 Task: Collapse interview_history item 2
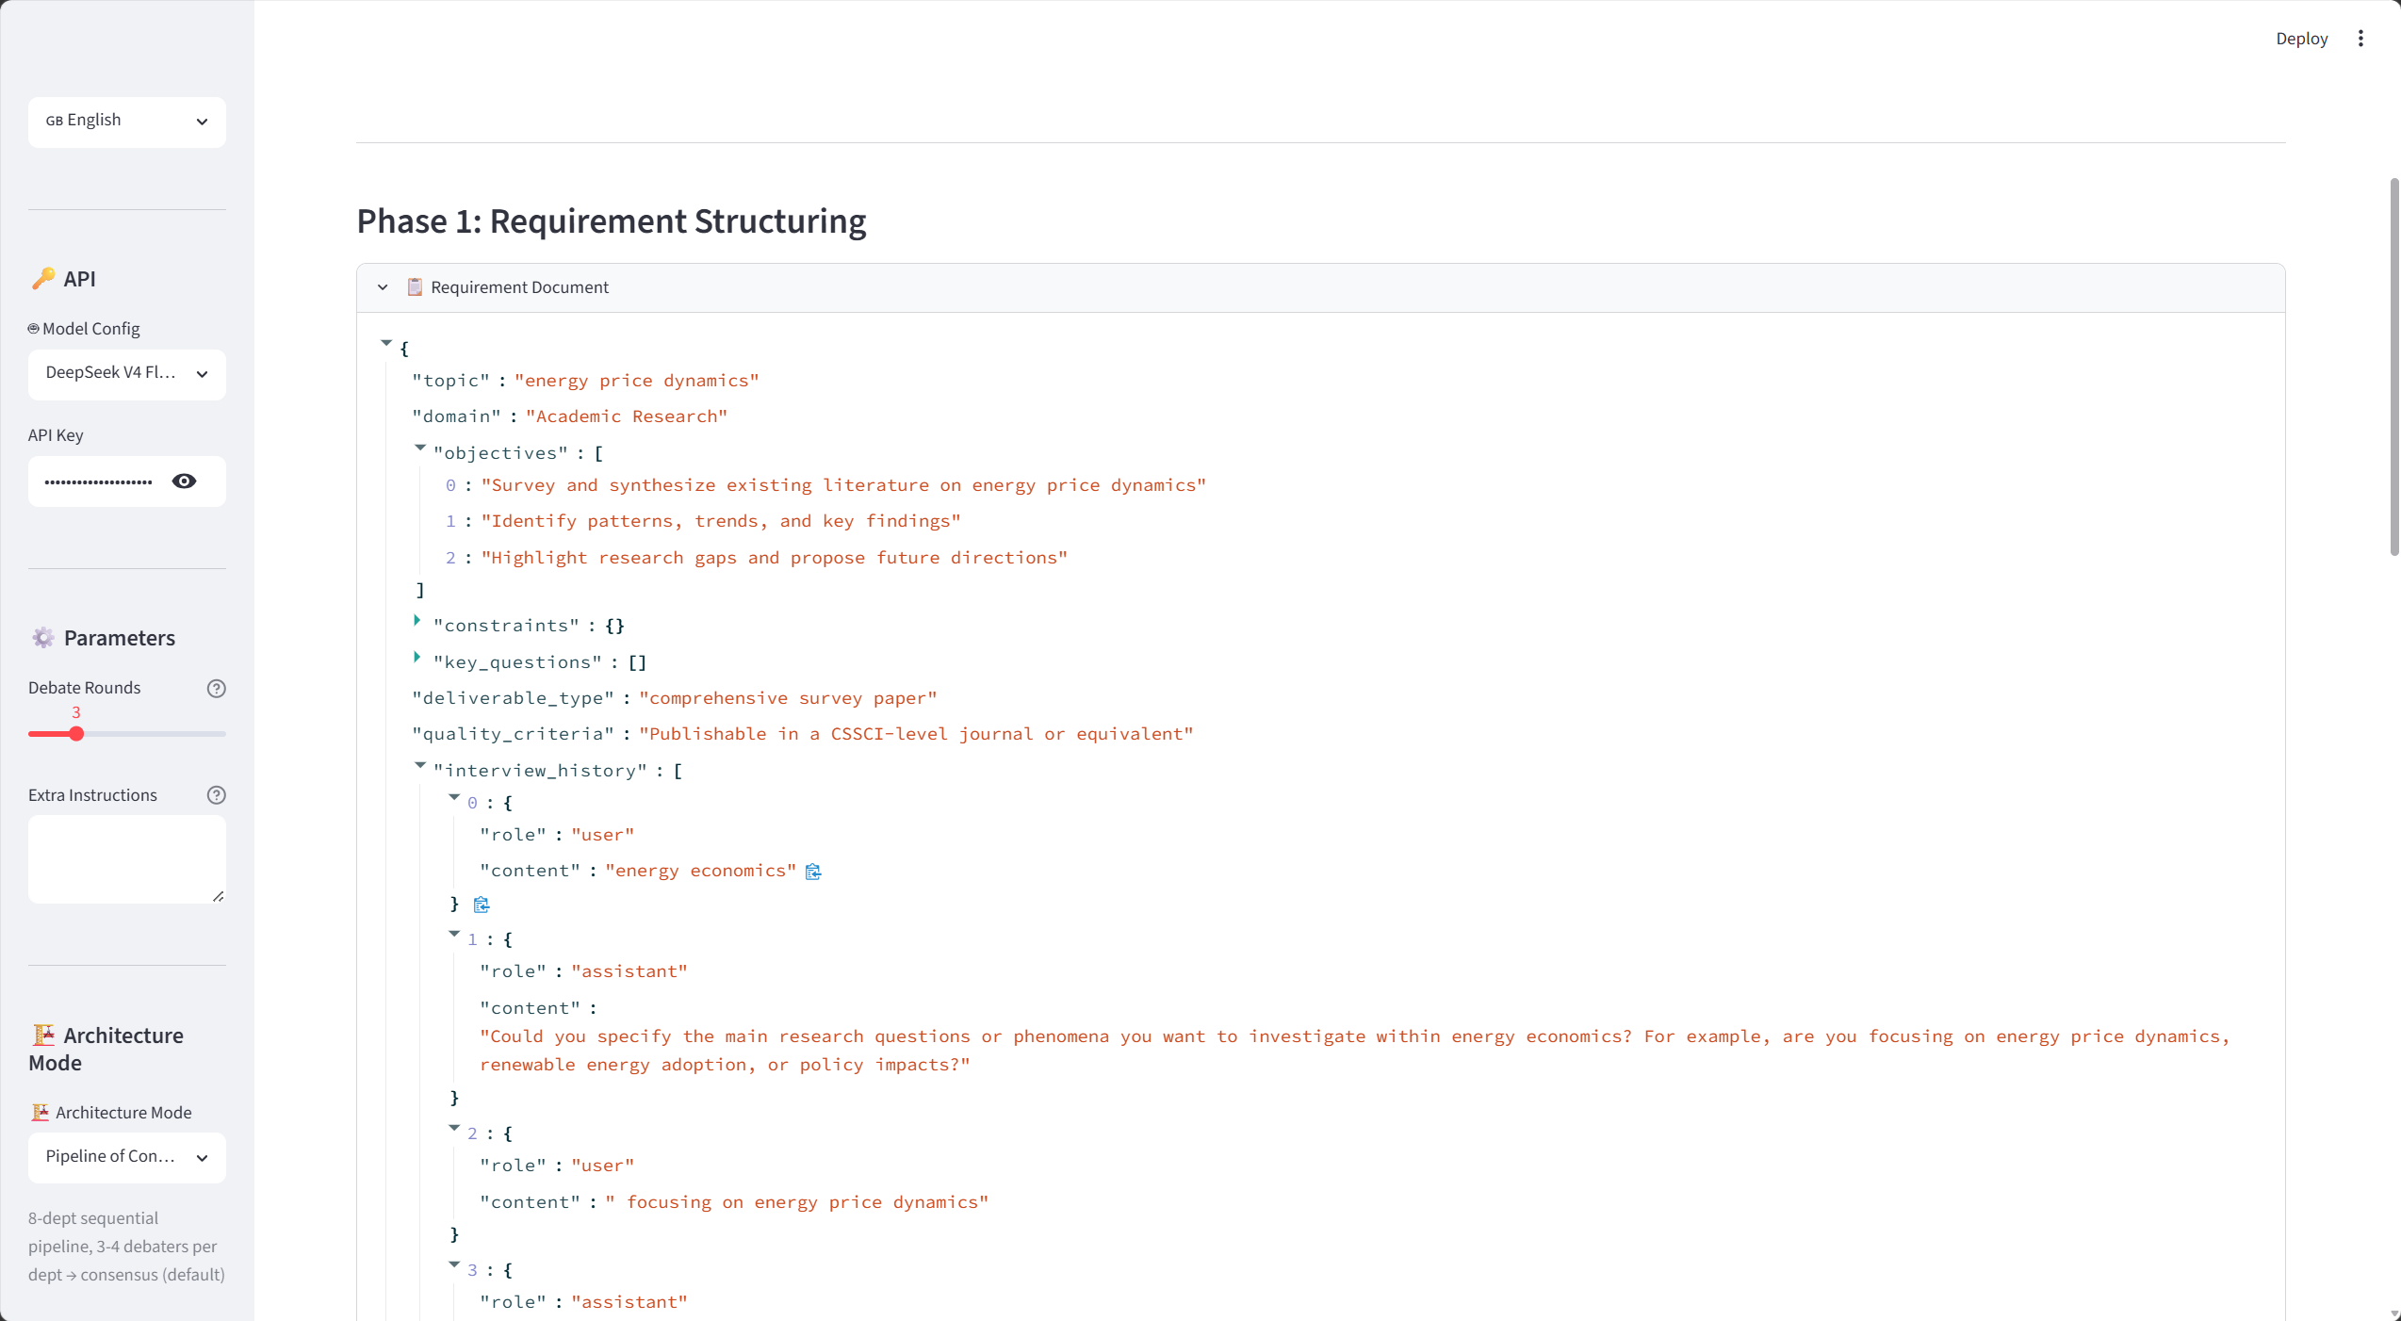point(454,1128)
